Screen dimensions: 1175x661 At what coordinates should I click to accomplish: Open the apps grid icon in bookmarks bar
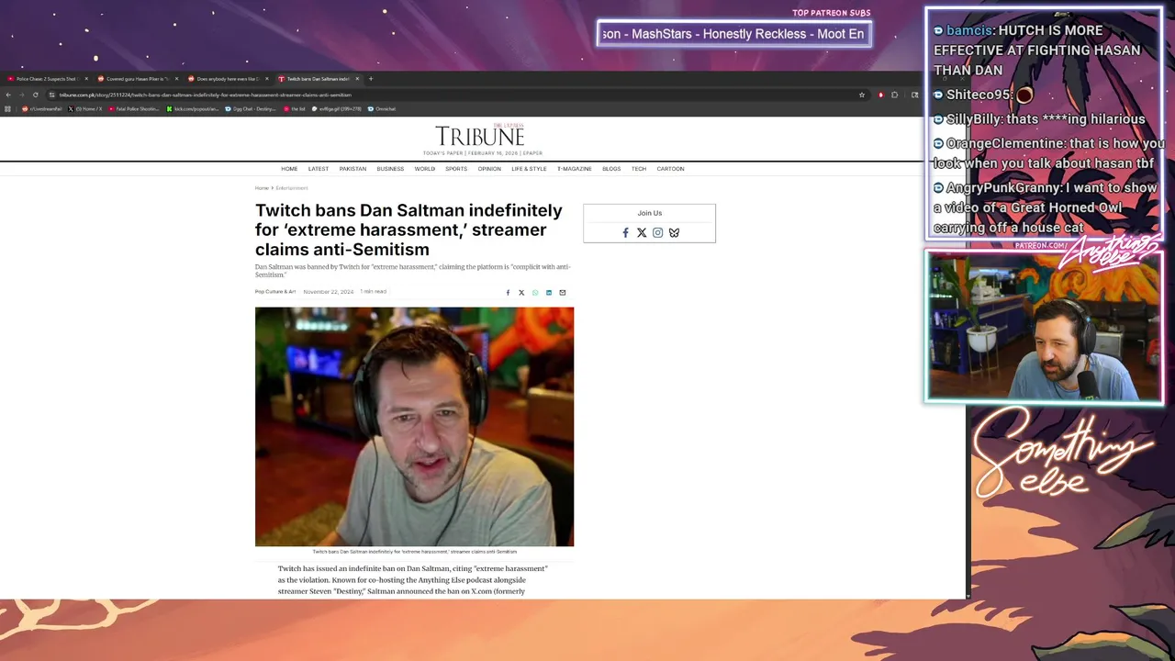(8, 108)
